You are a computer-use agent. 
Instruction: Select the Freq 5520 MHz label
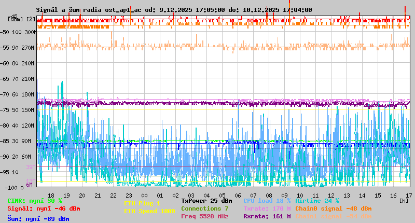204,216
